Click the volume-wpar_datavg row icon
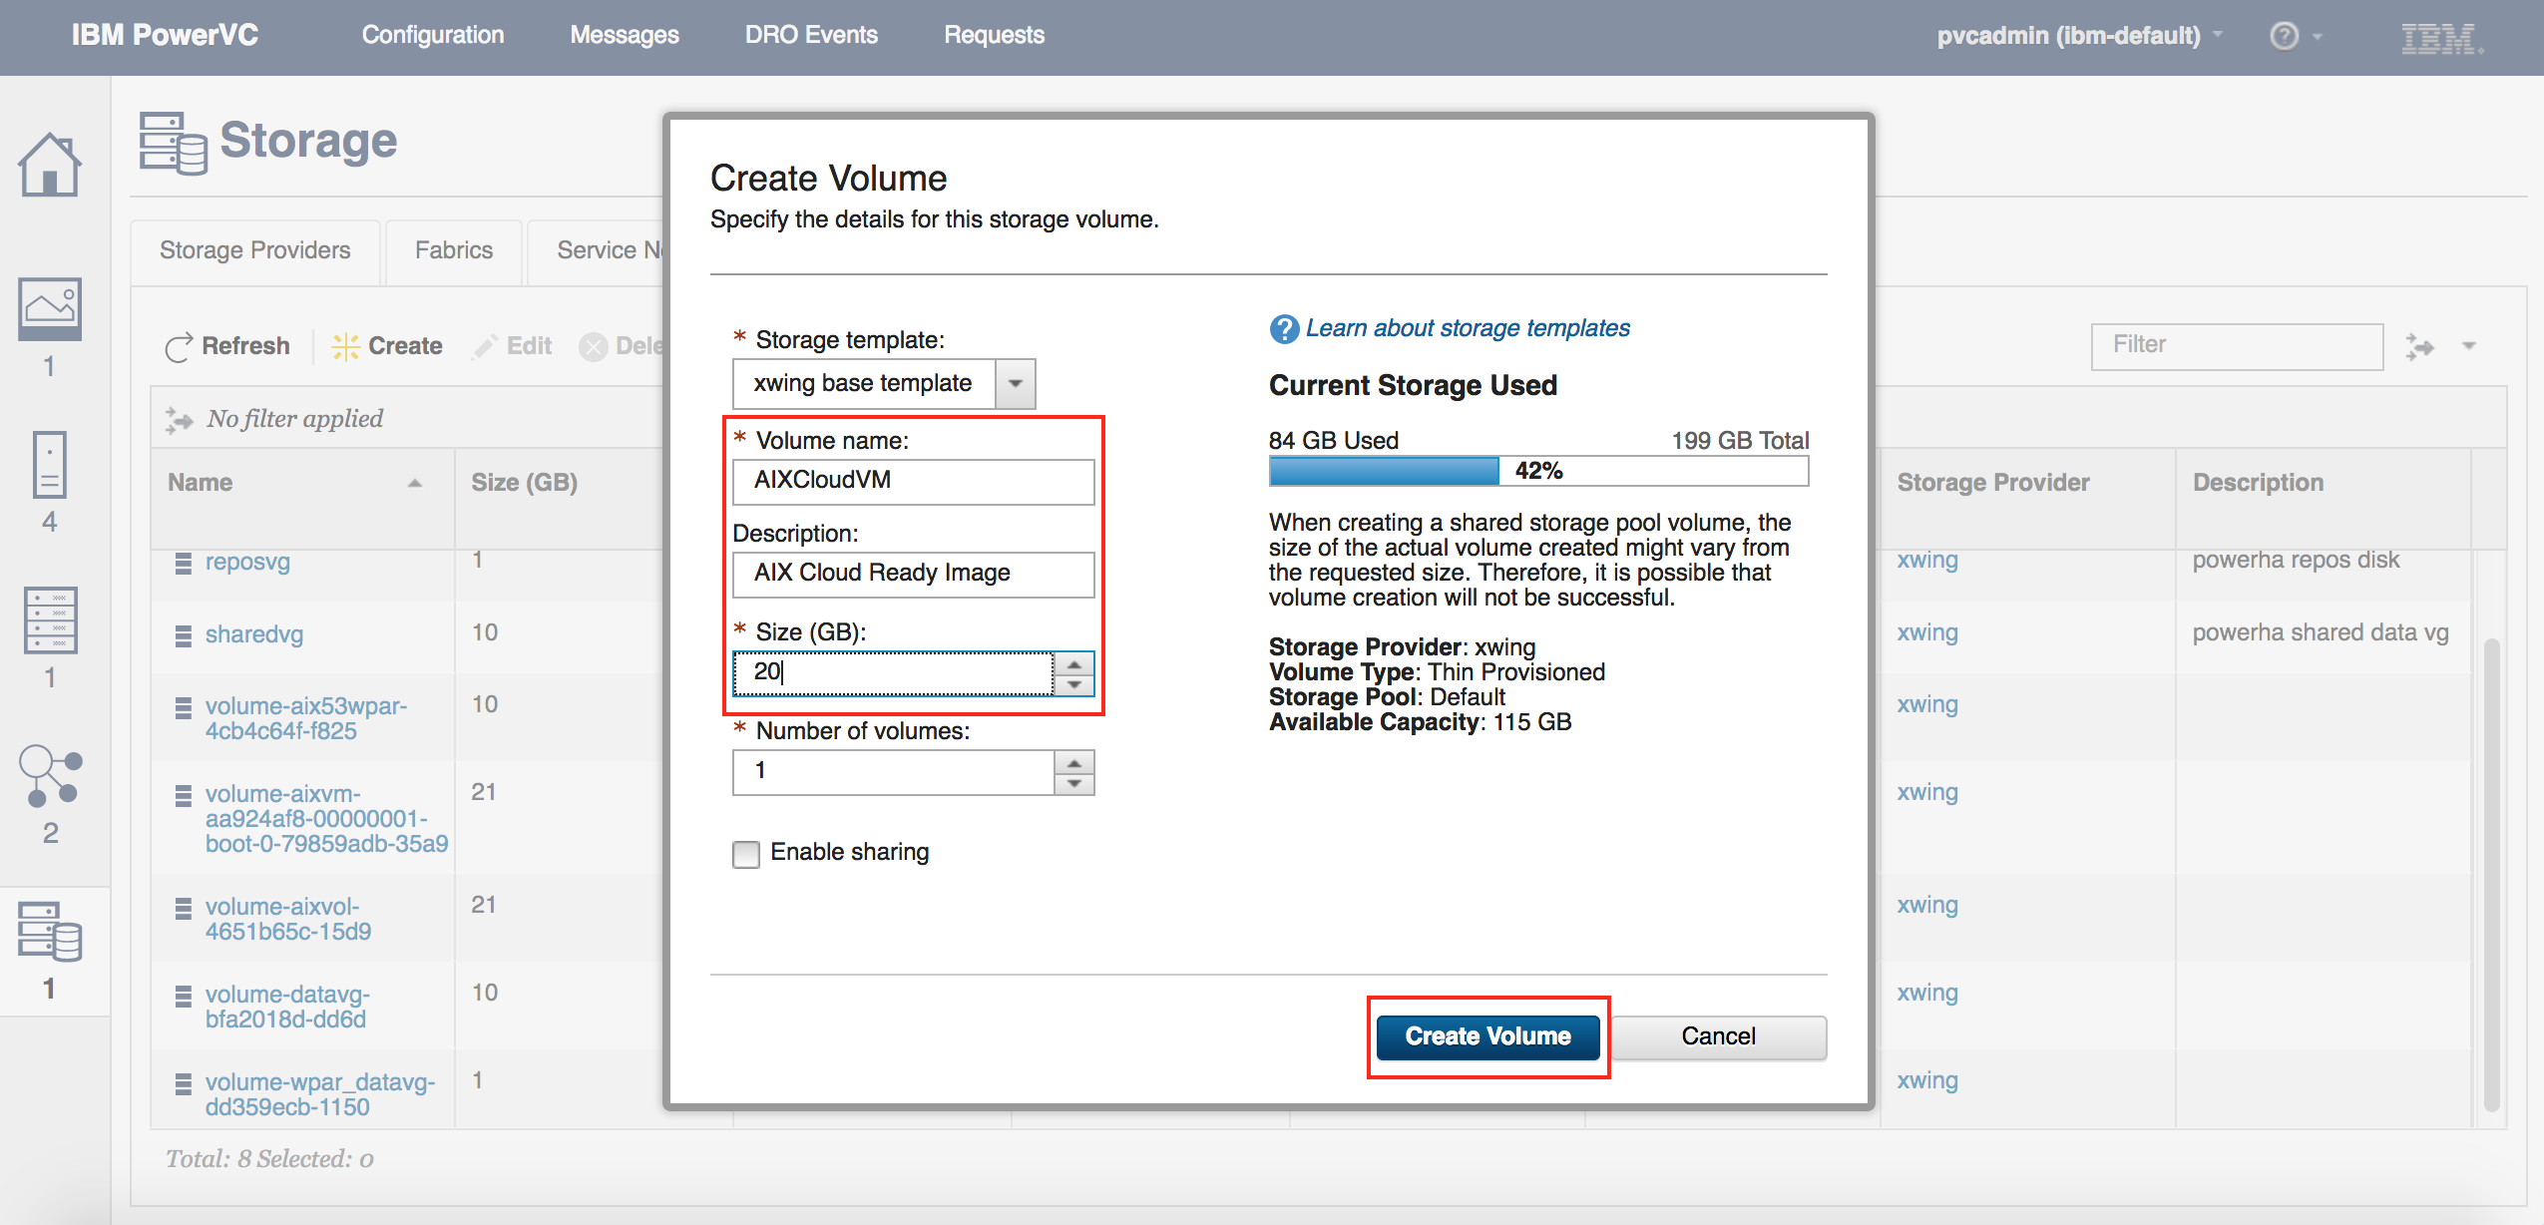Screen dimensions: 2544x1225 click(184, 1083)
